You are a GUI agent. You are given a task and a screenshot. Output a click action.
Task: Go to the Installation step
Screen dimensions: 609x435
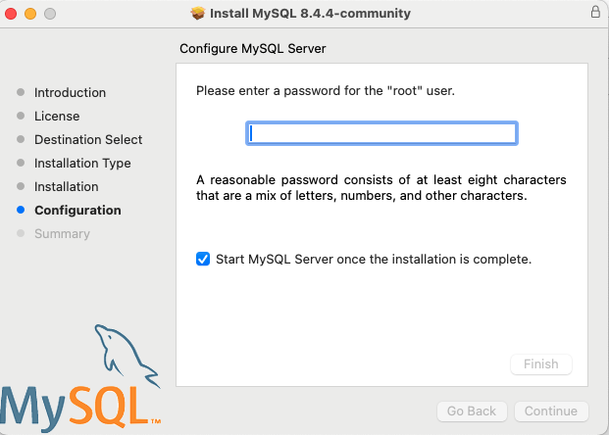[x=67, y=187]
